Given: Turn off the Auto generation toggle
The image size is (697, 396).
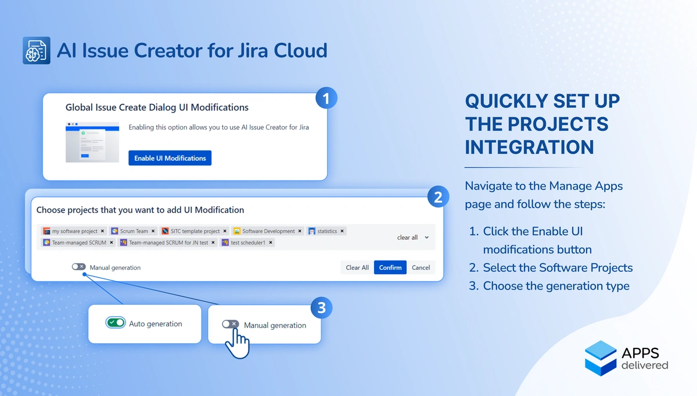Looking at the screenshot, I should tap(116, 323).
